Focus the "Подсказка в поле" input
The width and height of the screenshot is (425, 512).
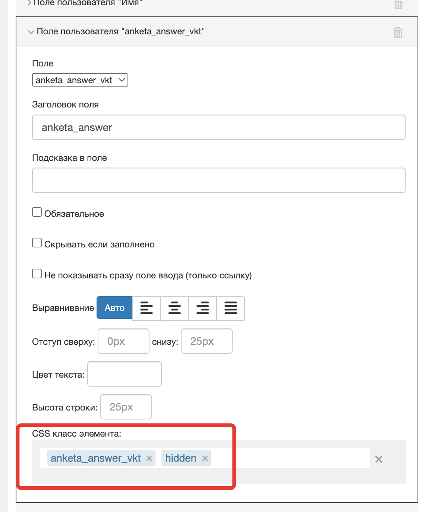[218, 180]
